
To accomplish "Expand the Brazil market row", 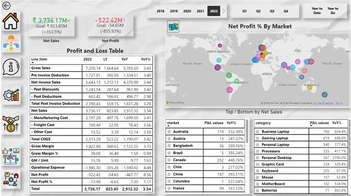I will [169, 153].
